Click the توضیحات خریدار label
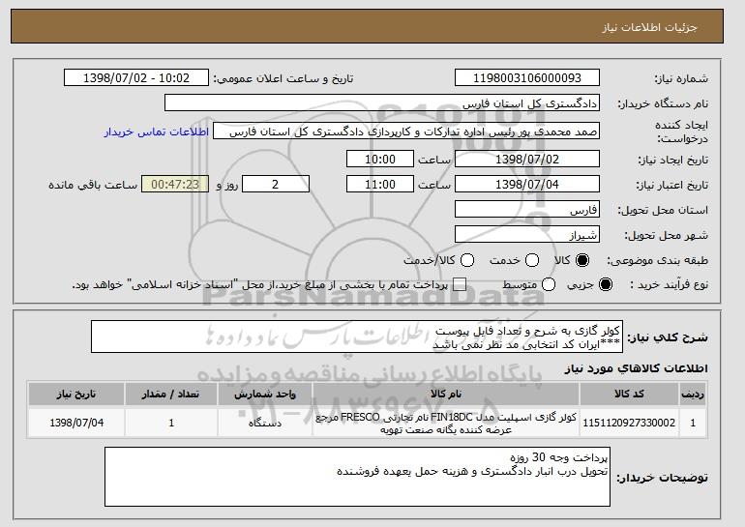745x527 pixels. coord(662,478)
